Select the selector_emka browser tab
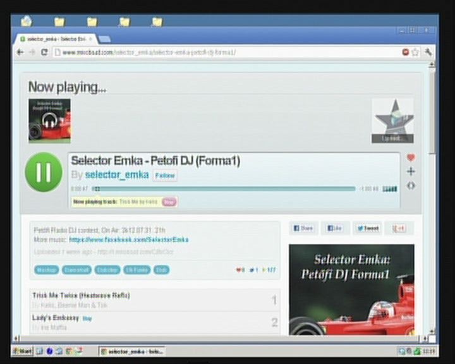The width and height of the screenshot is (455, 364). (x=56, y=39)
